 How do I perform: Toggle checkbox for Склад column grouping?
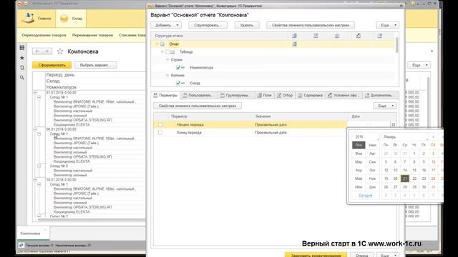pos(178,83)
